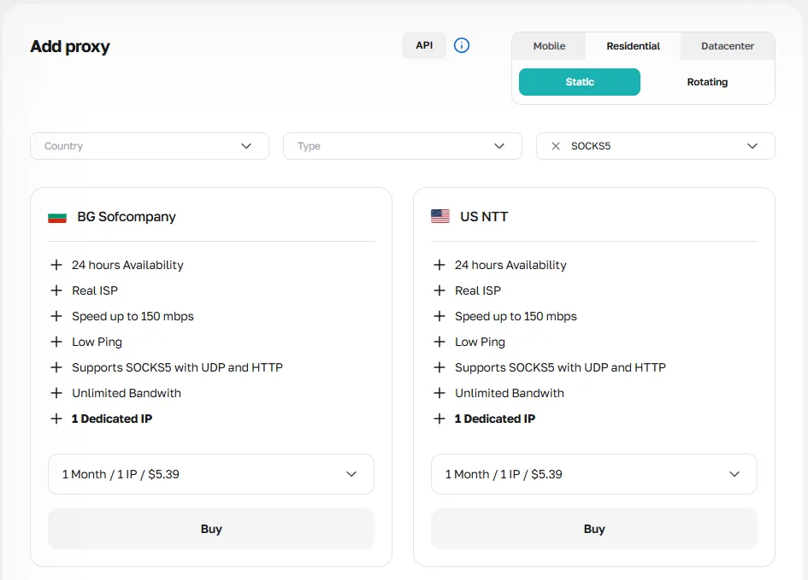The image size is (808, 580).
Task: Switch to the Mobile tab
Action: [549, 46]
